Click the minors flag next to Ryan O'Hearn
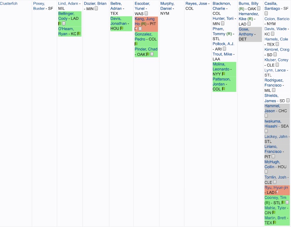 pyautogui.click(x=79, y=33)
